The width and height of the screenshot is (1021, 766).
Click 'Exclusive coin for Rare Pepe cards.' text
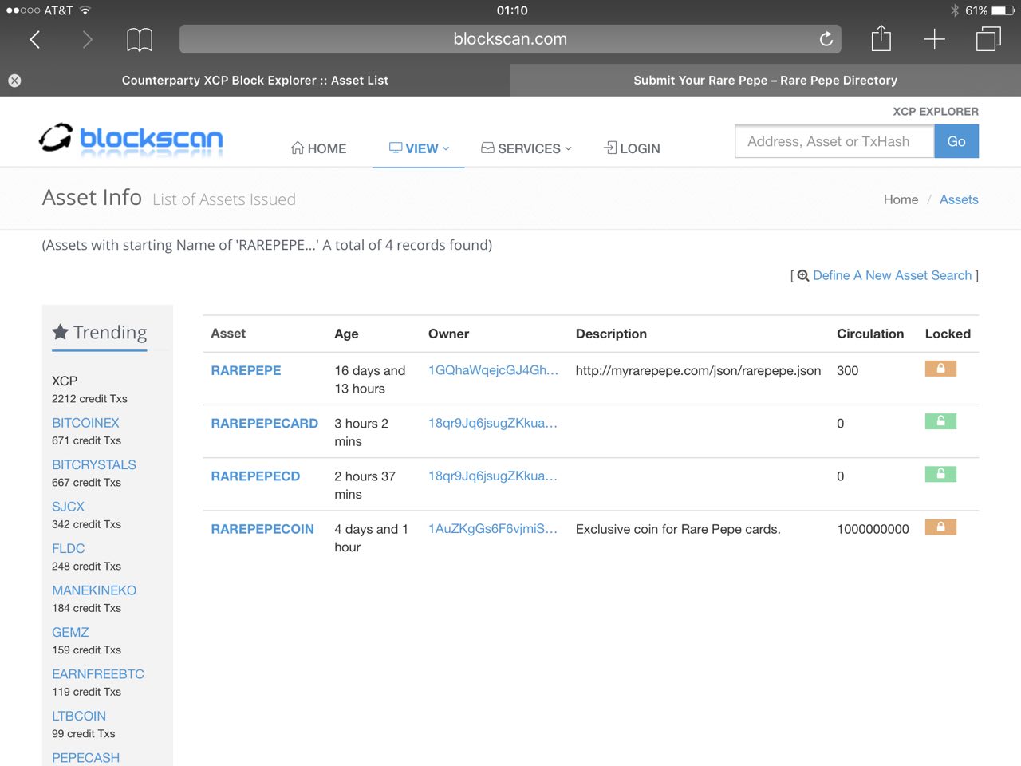[x=678, y=529]
